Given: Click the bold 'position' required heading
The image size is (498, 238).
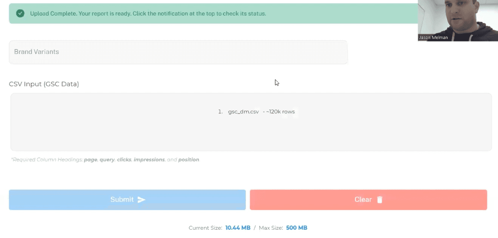Looking at the screenshot, I should tap(189, 160).
